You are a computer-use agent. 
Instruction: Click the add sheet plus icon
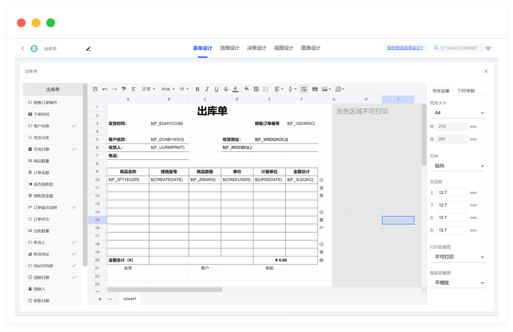(100, 299)
